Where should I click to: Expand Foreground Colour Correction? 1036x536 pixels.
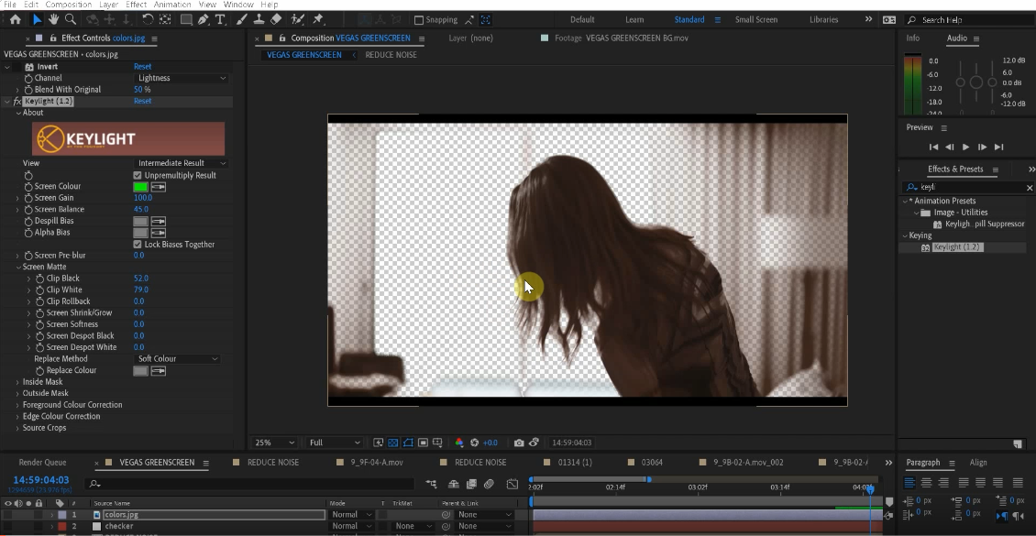17,405
